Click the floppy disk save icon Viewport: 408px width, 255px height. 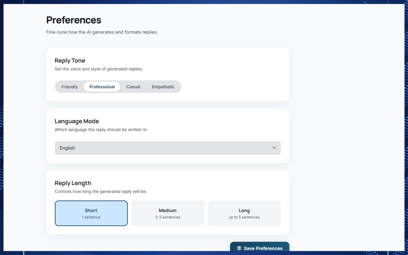(239, 248)
